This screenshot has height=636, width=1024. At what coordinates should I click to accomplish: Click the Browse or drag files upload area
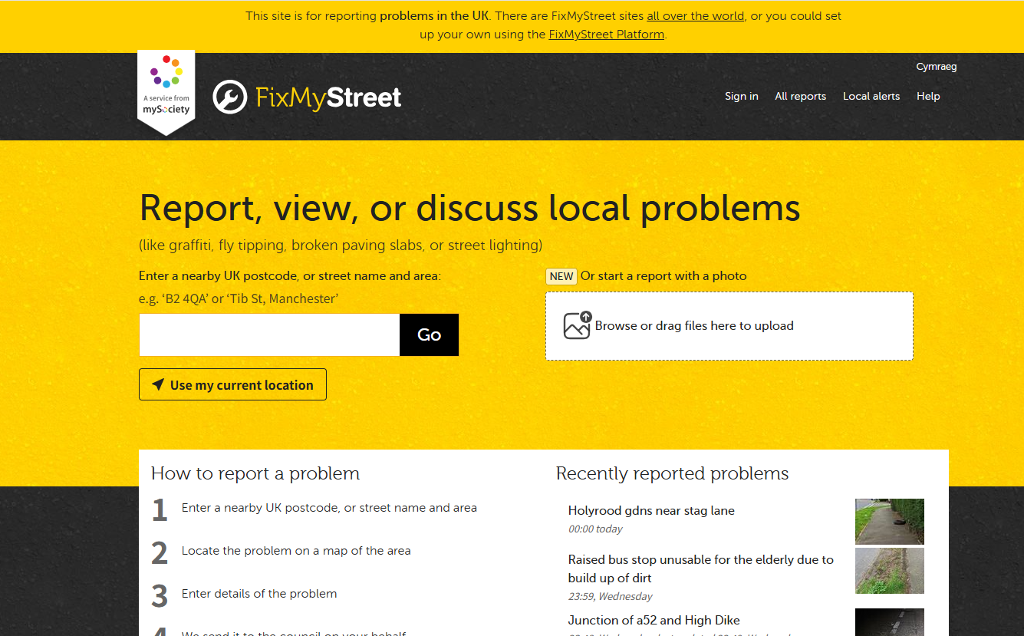click(x=729, y=325)
